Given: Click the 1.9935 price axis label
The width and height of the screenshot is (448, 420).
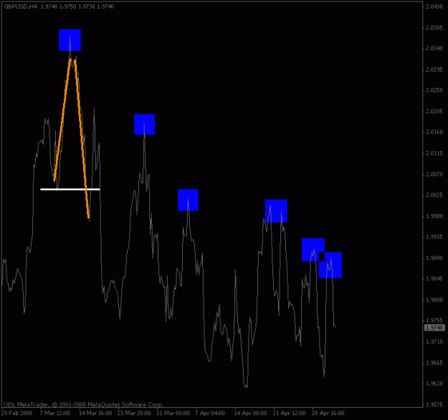Looking at the screenshot, I should tap(434, 237).
